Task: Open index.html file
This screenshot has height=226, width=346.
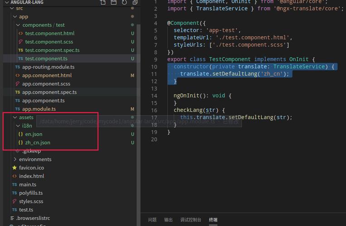Action: point(31,176)
